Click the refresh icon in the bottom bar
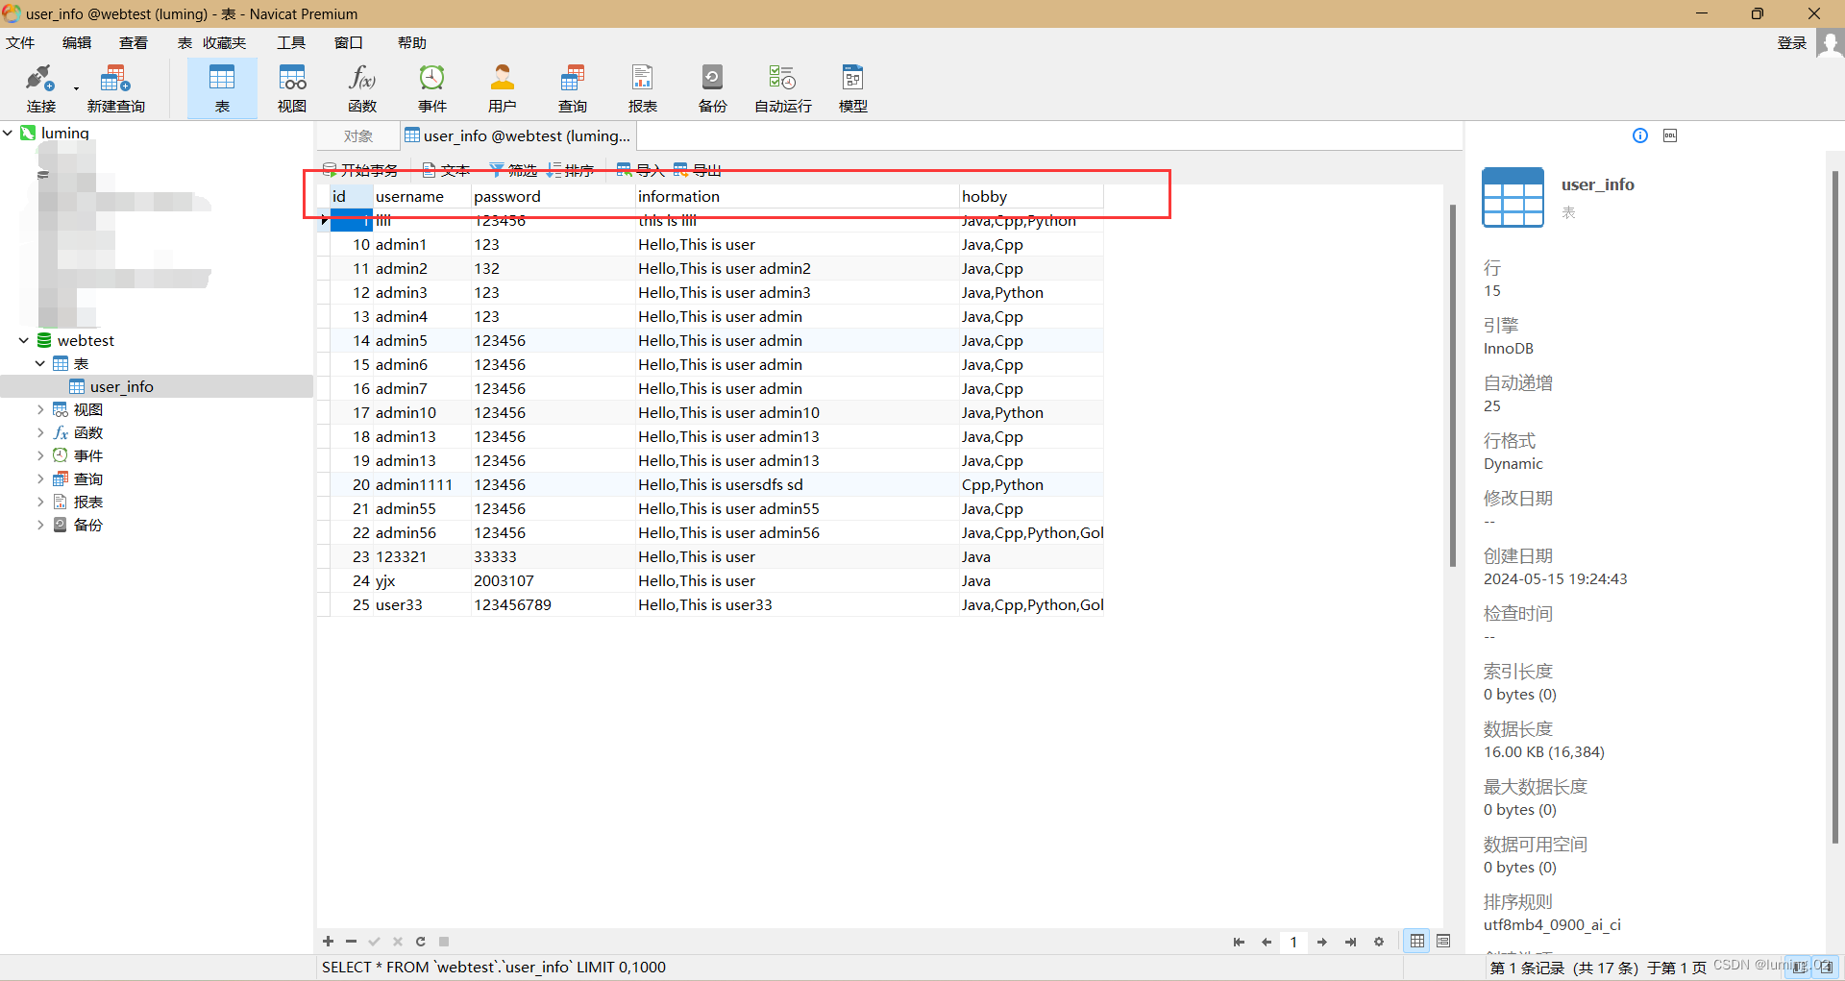1845x981 pixels. (421, 942)
